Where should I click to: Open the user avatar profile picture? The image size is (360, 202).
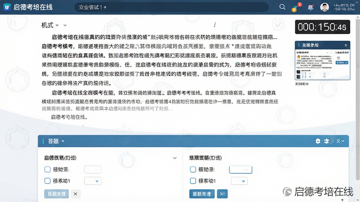point(324,7)
